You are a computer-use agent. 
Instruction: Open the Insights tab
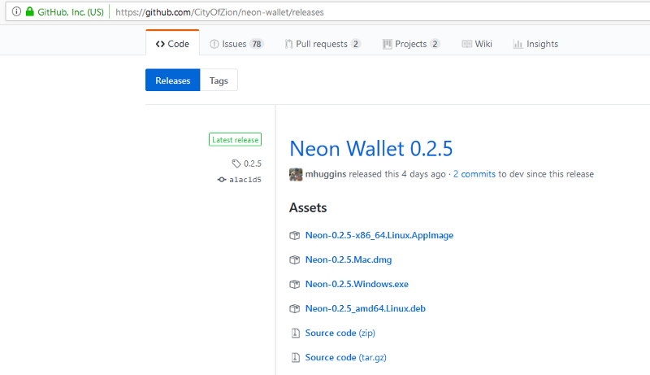click(535, 44)
